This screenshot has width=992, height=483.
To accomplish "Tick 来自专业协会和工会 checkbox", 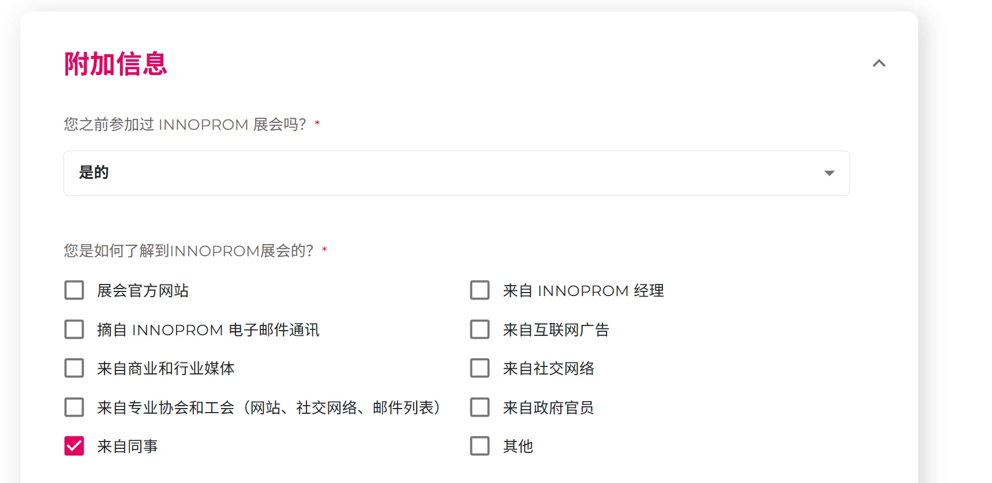I will tap(74, 407).
